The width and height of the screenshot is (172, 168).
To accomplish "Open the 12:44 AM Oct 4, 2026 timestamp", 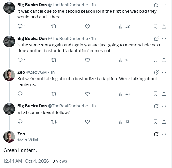I will [x=26, y=161].
